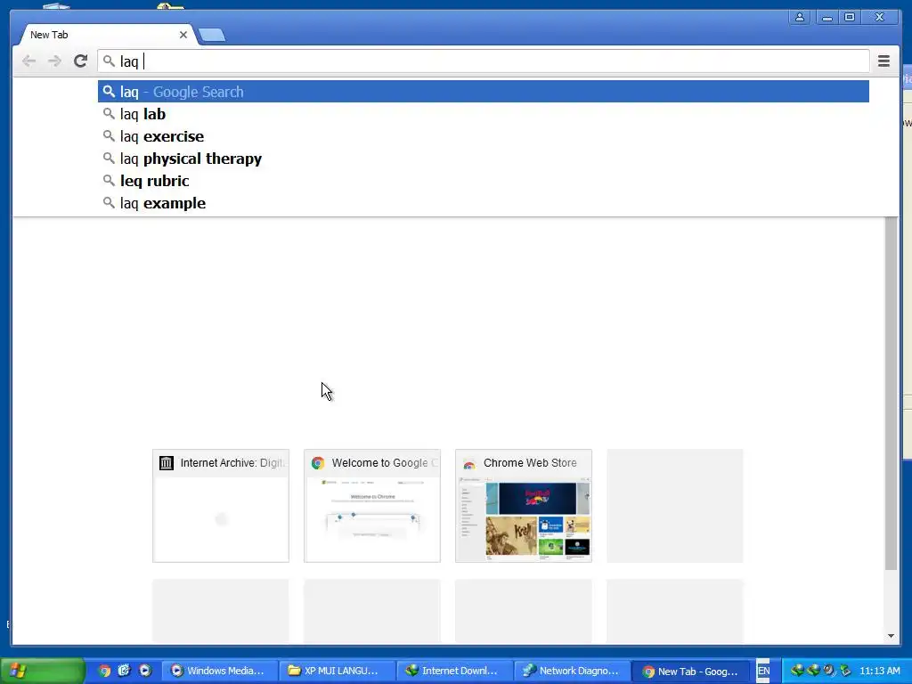Image resolution: width=912 pixels, height=684 pixels.
Task: Switch to XP MUI LANGU folder taskbar button
Action: (x=337, y=671)
